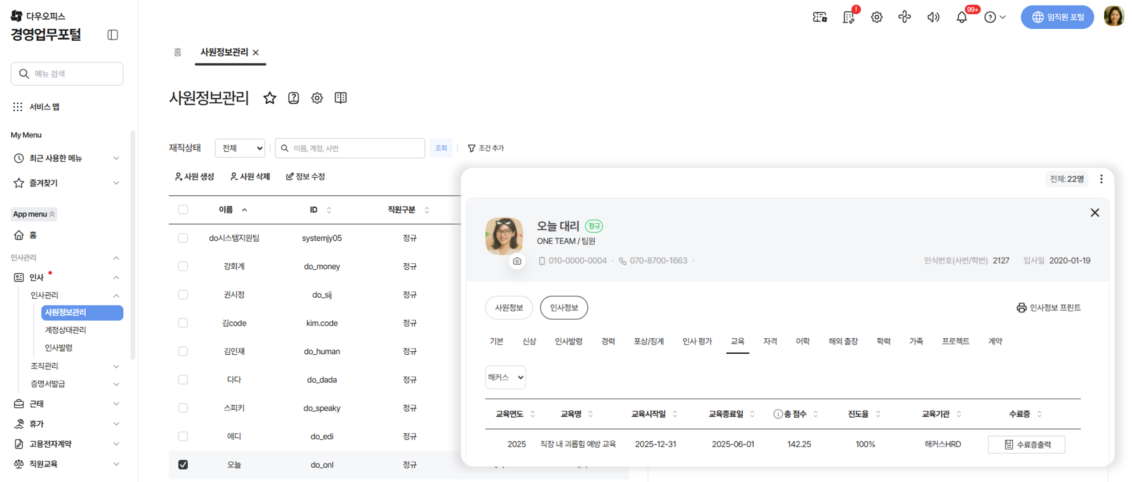Open the manual book icon beside title
The height and width of the screenshot is (482, 1133).
341,97
